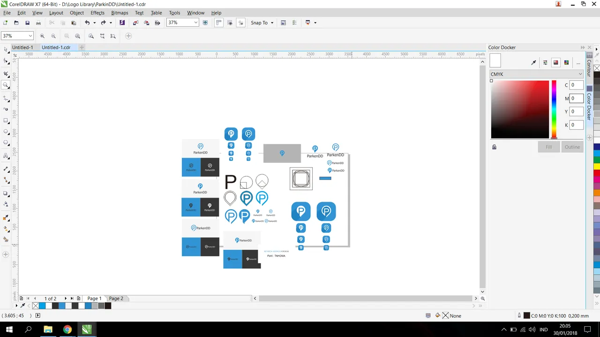Select the Freehand drawing tool
600x337 pixels.
(6, 98)
